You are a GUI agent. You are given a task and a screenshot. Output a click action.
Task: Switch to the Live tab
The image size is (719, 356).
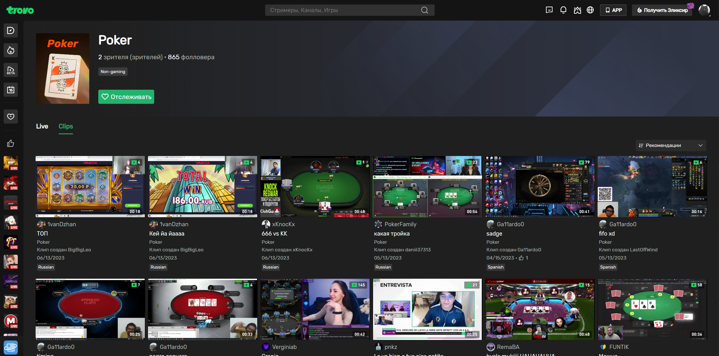coord(42,126)
